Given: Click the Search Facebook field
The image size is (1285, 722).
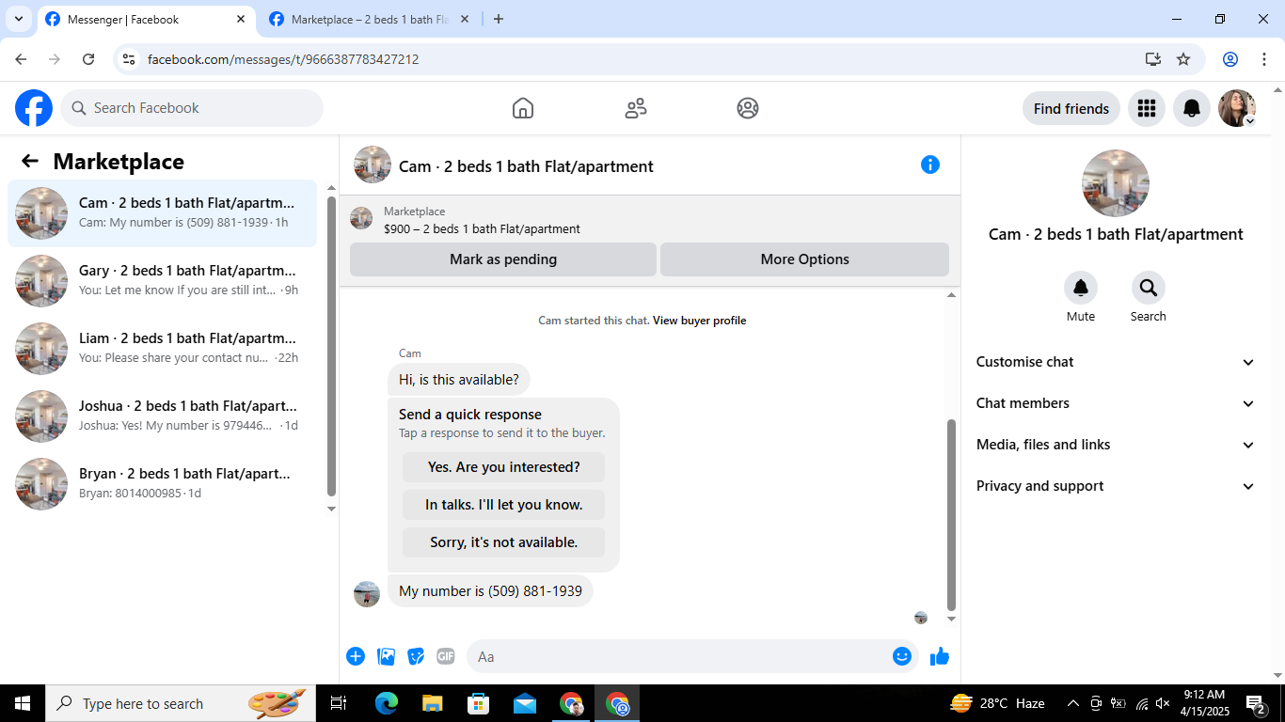Looking at the screenshot, I should 192,108.
